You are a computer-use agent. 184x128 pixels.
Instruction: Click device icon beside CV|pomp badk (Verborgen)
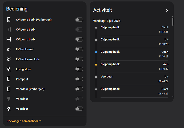(9, 20)
